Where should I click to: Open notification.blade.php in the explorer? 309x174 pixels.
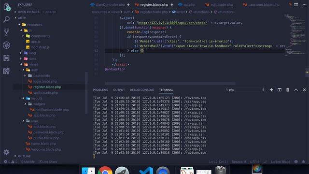tap(52, 110)
